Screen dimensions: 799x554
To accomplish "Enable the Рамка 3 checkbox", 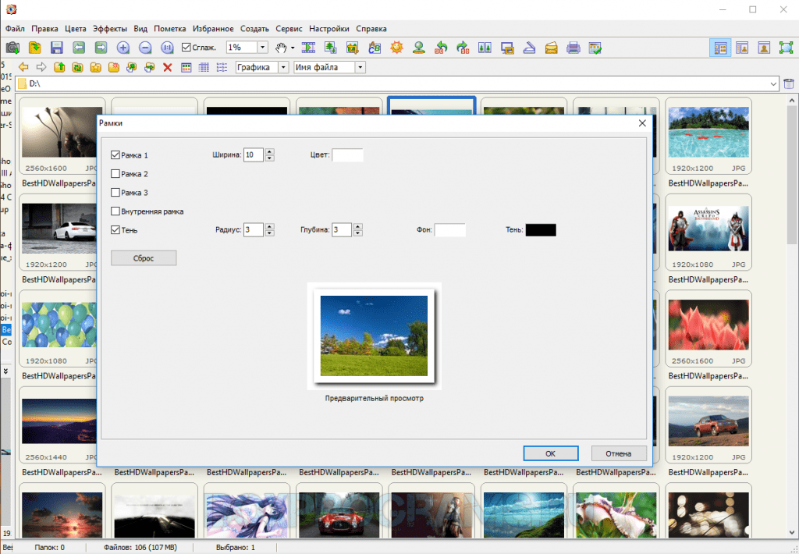I will coord(115,193).
